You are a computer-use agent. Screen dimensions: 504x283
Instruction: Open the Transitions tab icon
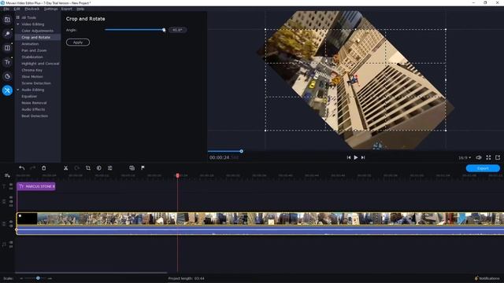coord(7,48)
